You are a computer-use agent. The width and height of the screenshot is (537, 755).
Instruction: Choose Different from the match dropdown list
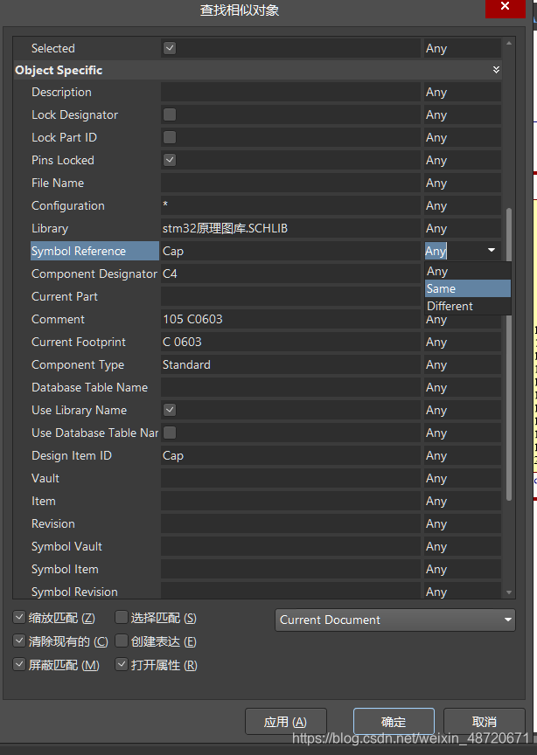click(466, 306)
